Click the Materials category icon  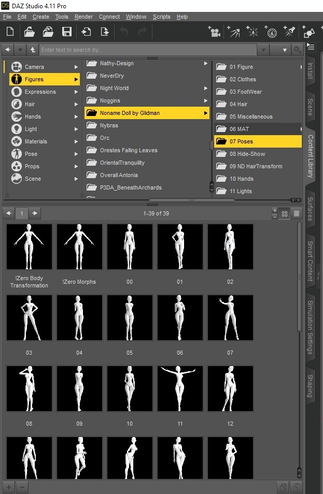tap(17, 141)
